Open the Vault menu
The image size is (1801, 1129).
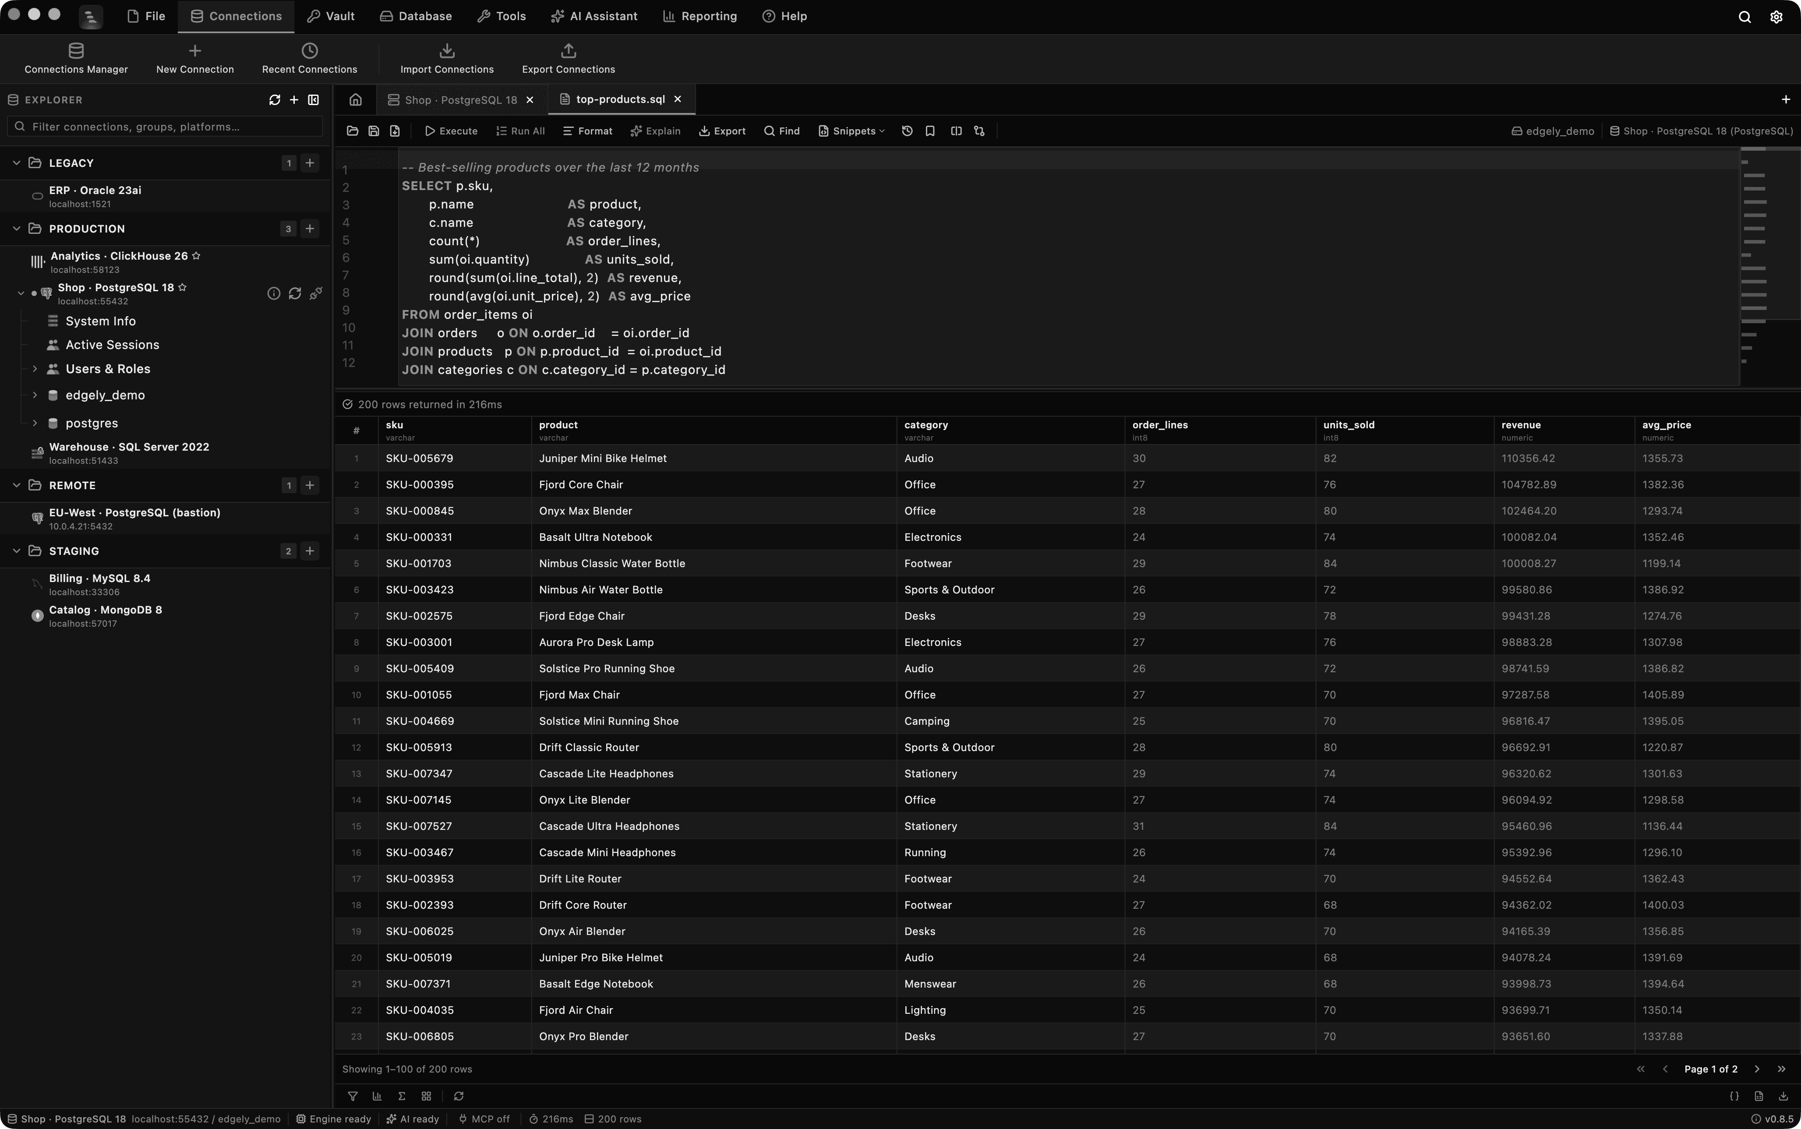point(331,17)
